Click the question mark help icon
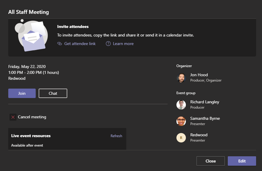This screenshot has width=262, height=171. pyautogui.click(x=108, y=44)
